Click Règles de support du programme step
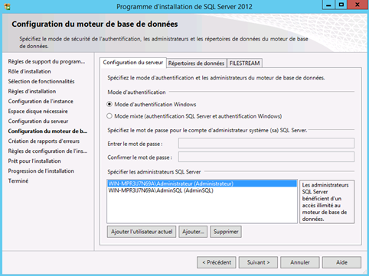Viewport: 369px width, 276px height. [x=47, y=61]
